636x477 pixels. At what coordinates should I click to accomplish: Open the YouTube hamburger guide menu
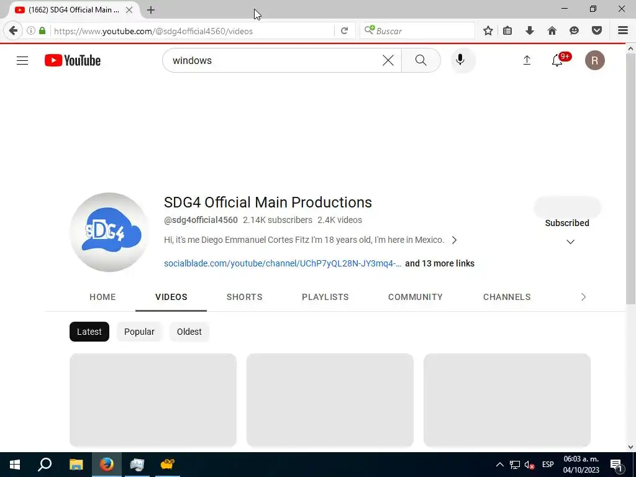tap(22, 60)
